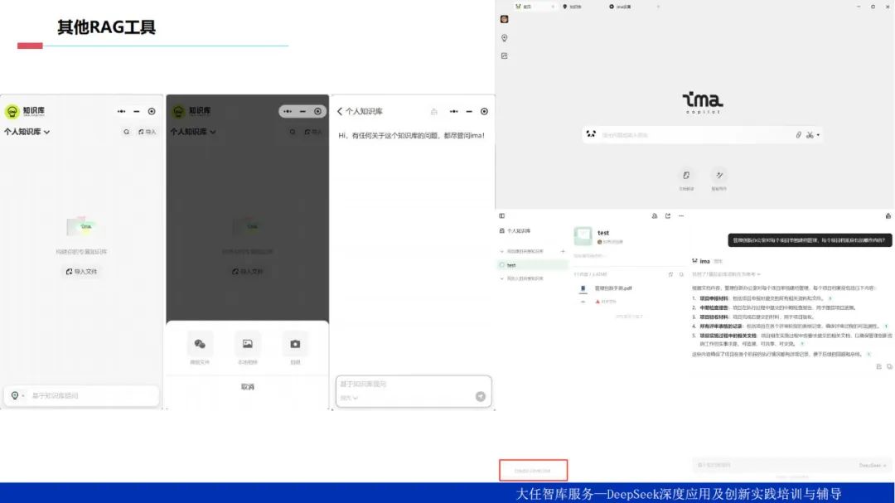Image resolution: width=895 pixels, height=503 pixels.
Task: Click the circle target icon in the light 知识库 panel
Action: (152, 111)
